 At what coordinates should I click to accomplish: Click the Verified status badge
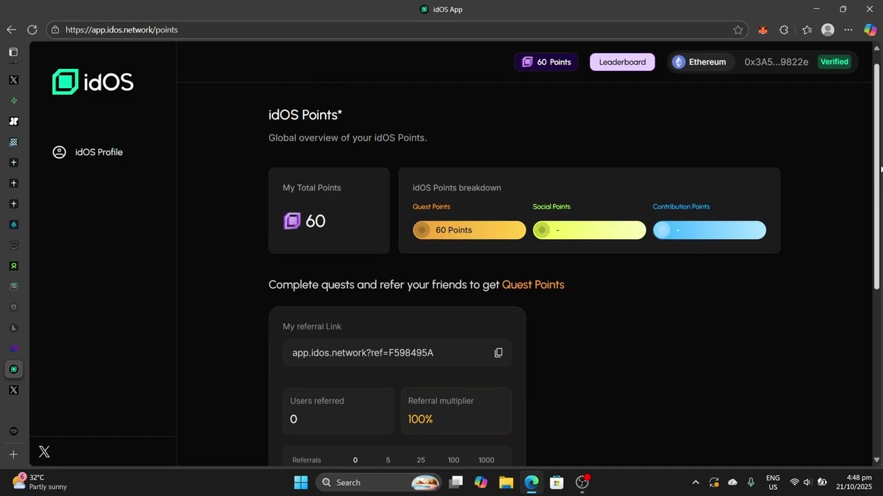[834, 62]
